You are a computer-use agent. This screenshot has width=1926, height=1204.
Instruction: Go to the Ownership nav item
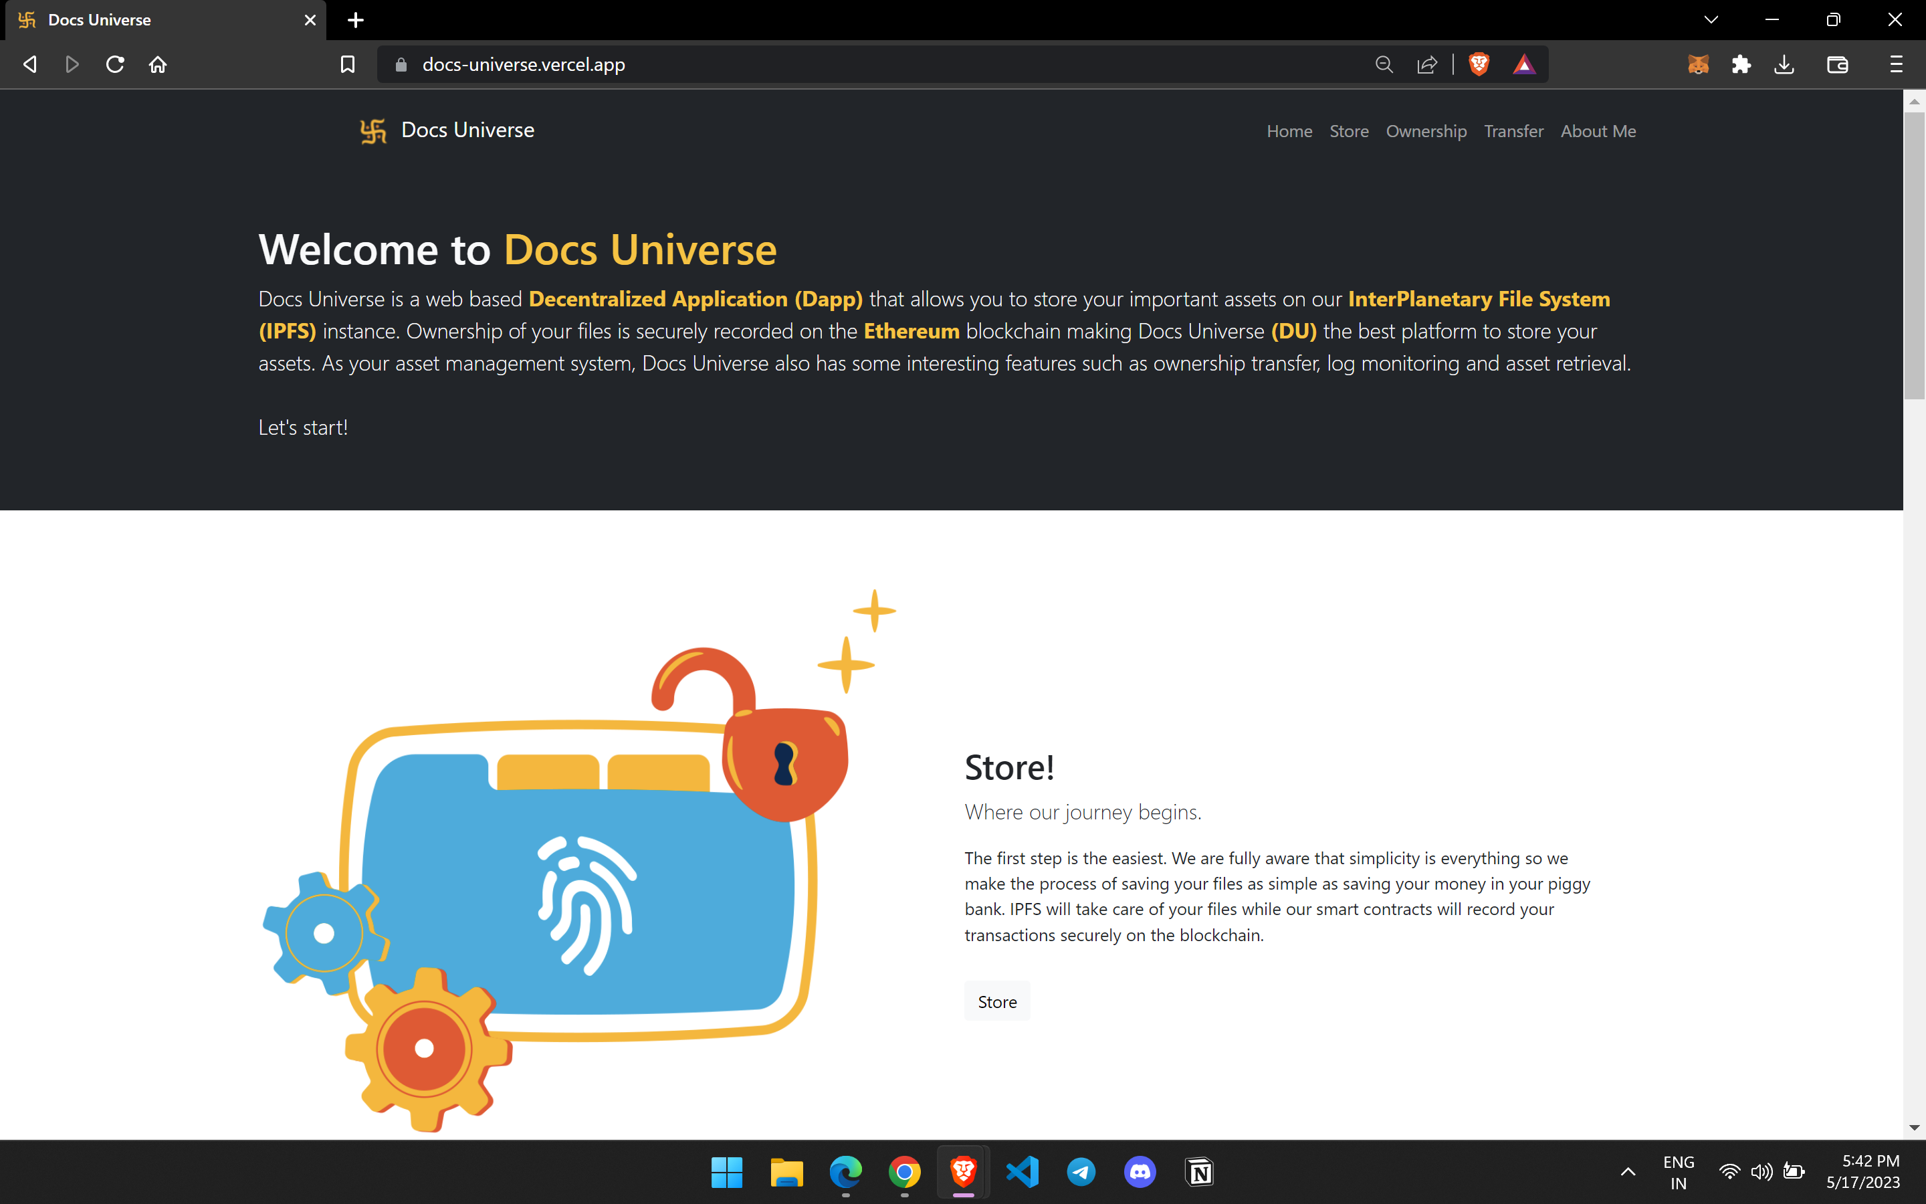pos(1425,131)
